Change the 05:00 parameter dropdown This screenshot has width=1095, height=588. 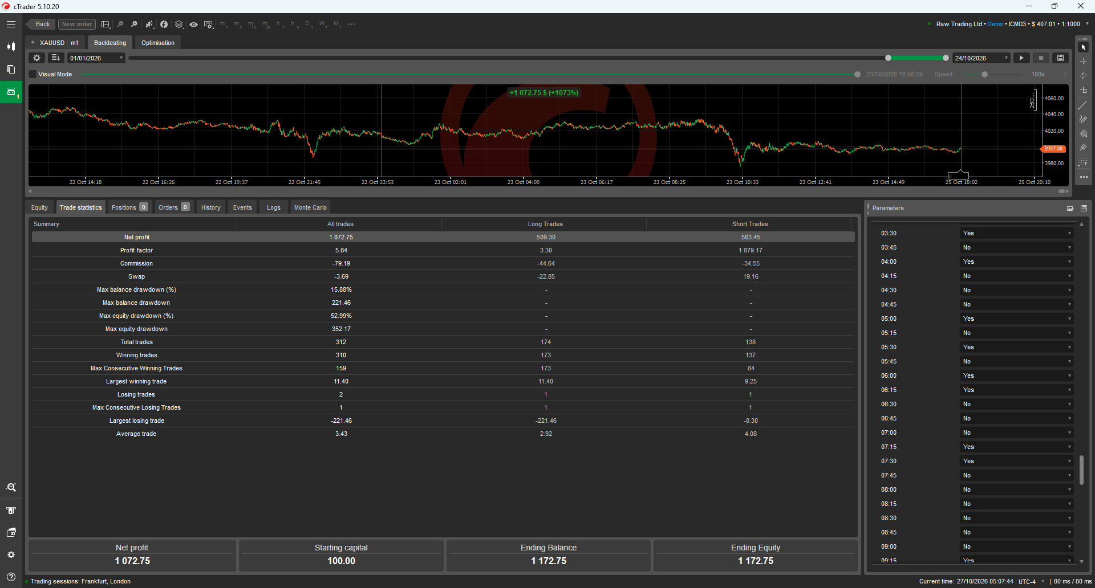click(1016, 319)
